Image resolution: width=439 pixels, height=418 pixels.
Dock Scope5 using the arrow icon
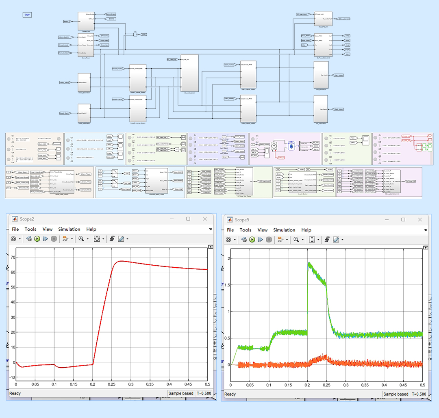(425, 230)
